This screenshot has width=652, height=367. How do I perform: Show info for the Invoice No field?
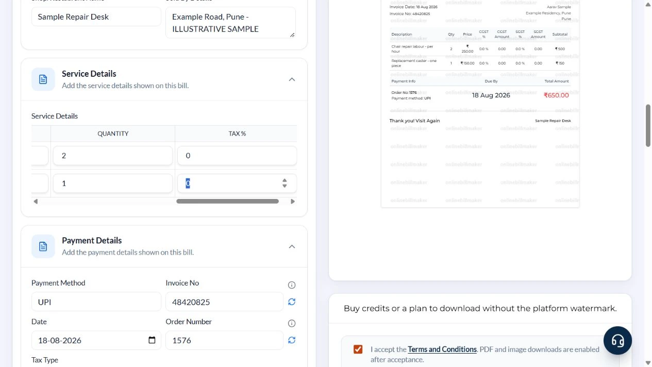[x=292, y=285]
